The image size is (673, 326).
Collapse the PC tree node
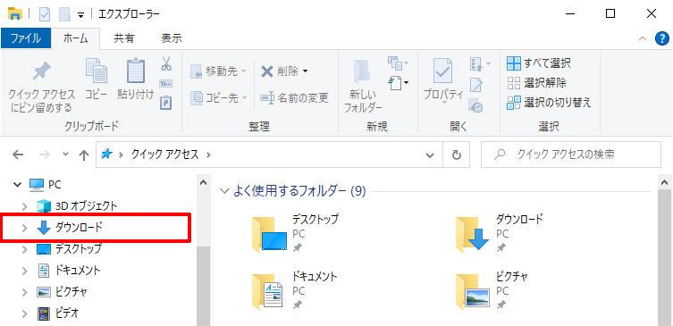[17, 185]
